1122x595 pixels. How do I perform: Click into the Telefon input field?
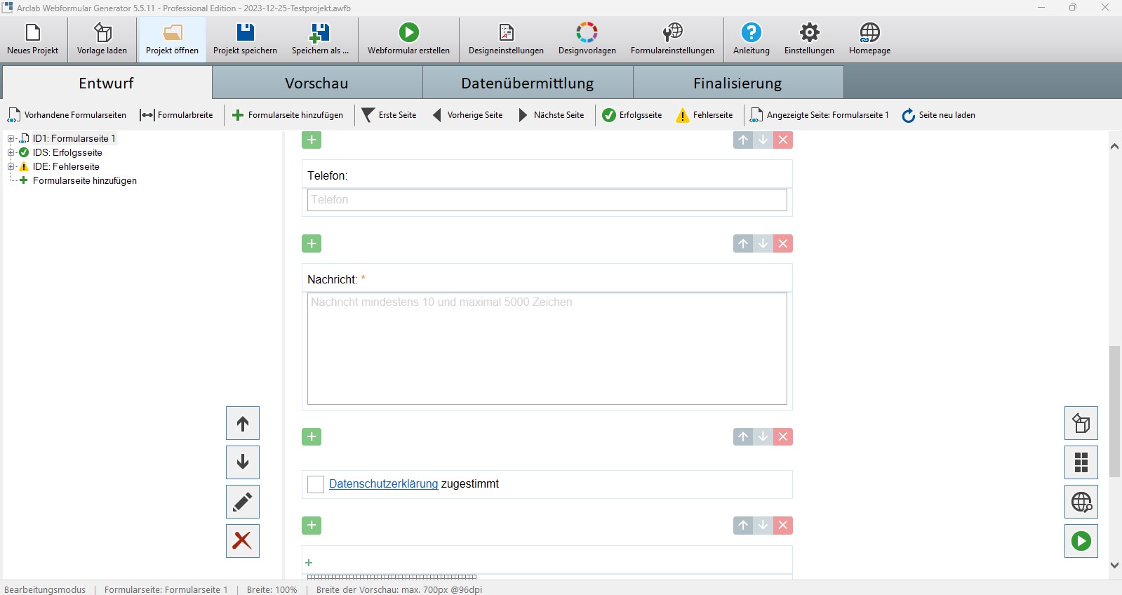coord(547,200)
